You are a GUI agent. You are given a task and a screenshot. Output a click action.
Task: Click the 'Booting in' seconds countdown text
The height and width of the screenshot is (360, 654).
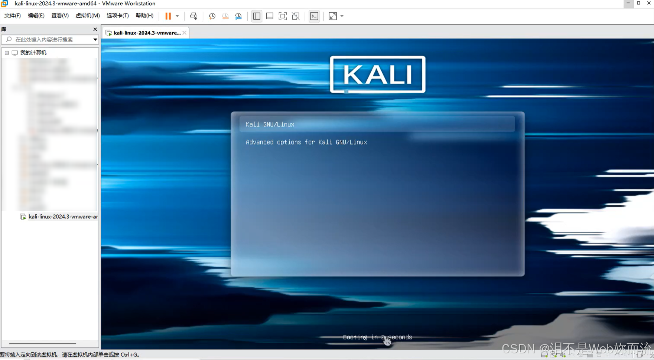coord(377,337)
